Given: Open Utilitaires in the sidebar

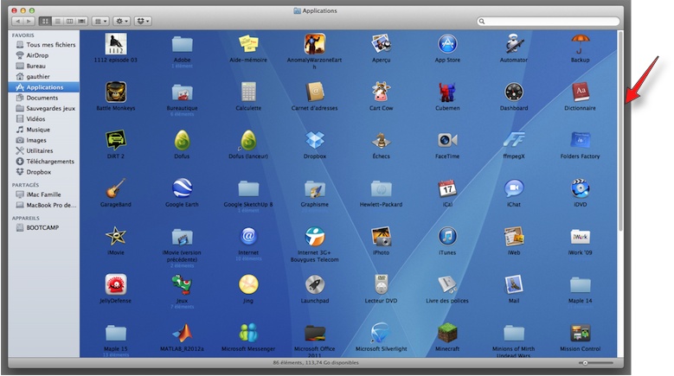Looking at the screenshot, I should tap(44, 150).
